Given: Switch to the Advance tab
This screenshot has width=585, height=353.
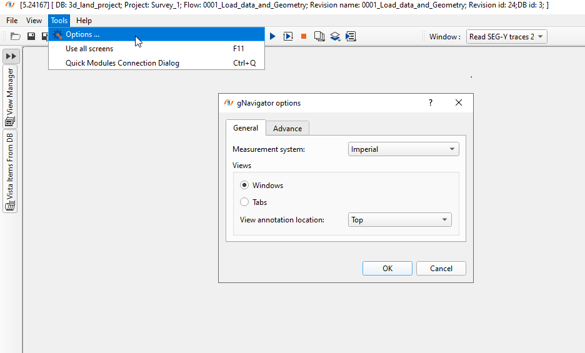Looking at the screenshot, I should click(x=287, y=128).
